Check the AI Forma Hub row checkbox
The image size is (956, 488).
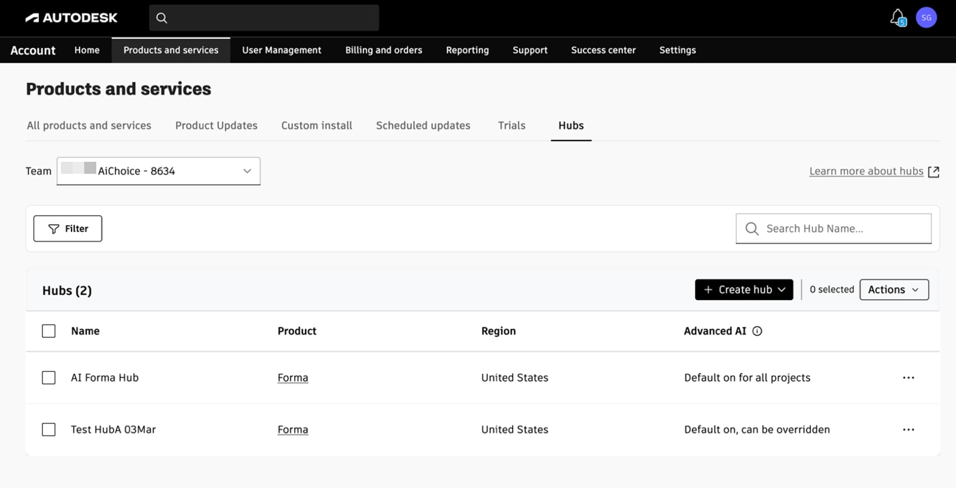tap(49, 378)
